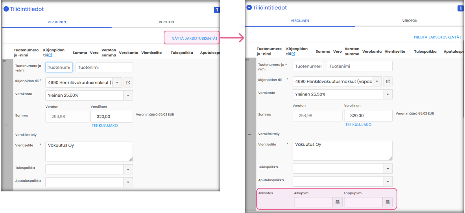Image resolution: width=465 pixels, height=213 pixels.
Task: Focus the Alkupvm date input field
Action: tap(313, 202)
